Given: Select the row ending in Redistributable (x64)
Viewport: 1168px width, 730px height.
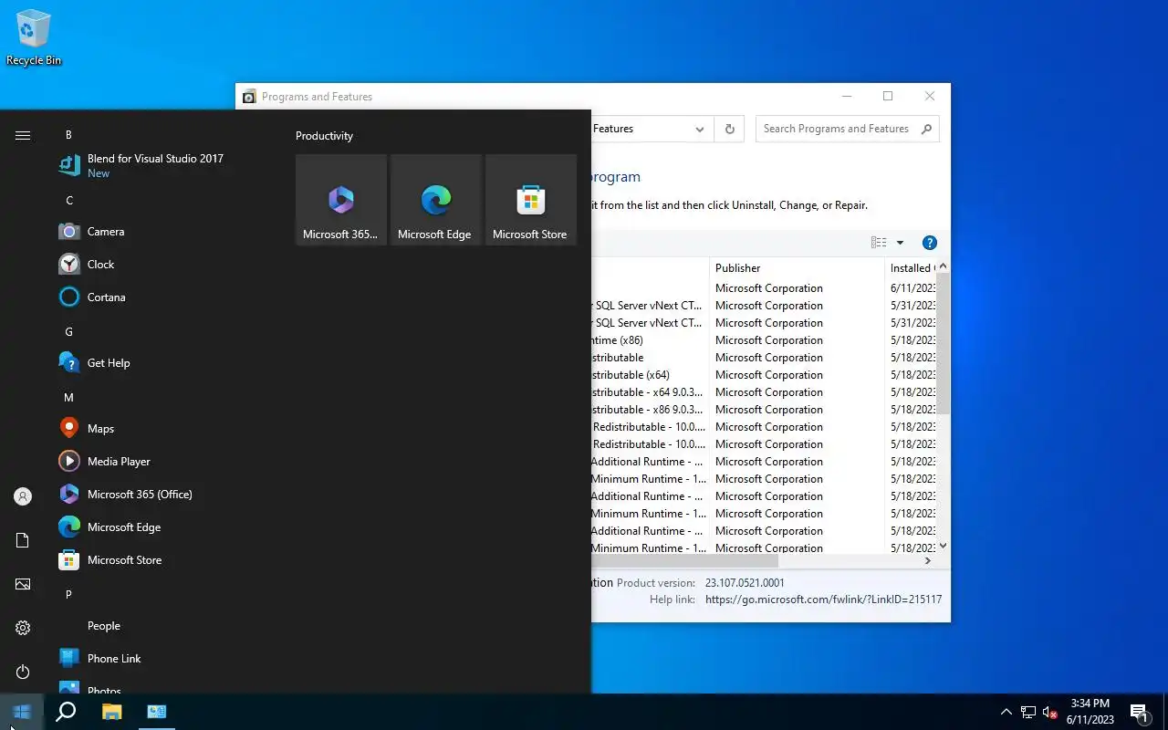Looking at the screenshot, I should [764, 375].
